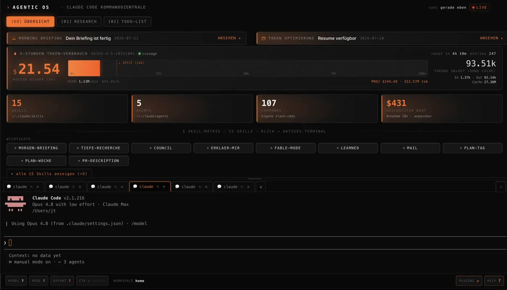Screen dimensions: 507x290
Task: Click the sync gerade eben status
Action: 447,7
